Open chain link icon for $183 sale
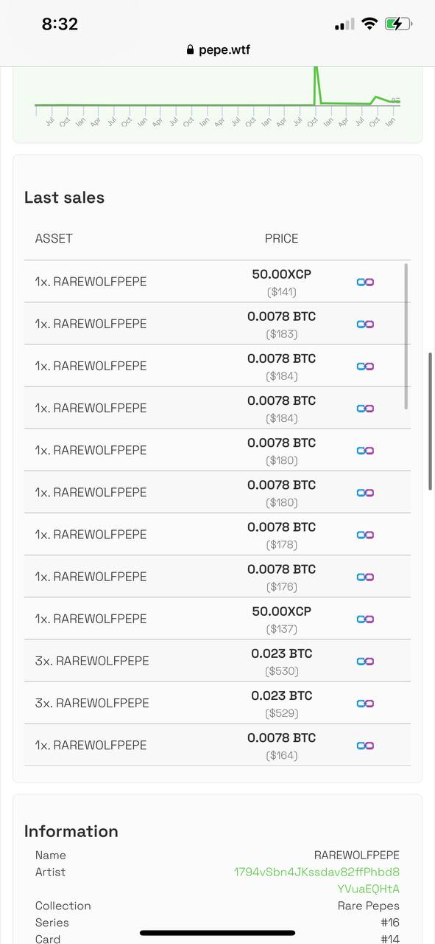 [x=365, y=324]
